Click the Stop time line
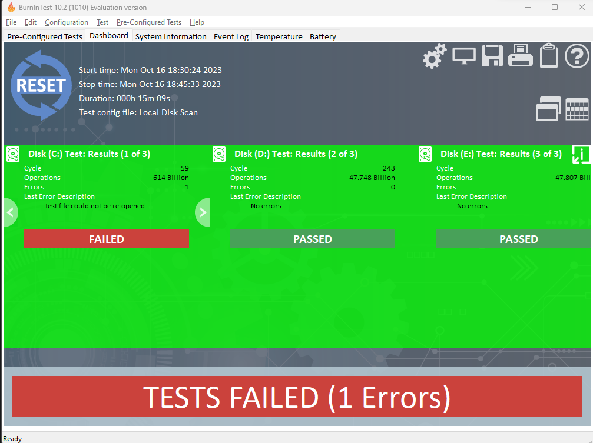 coord(150,84)
